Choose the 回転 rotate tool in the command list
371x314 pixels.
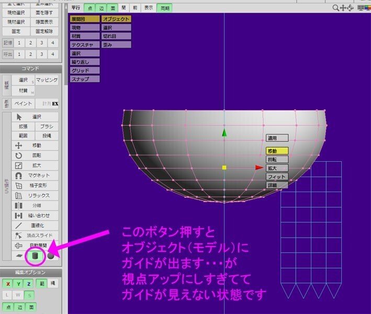point(35,155)
